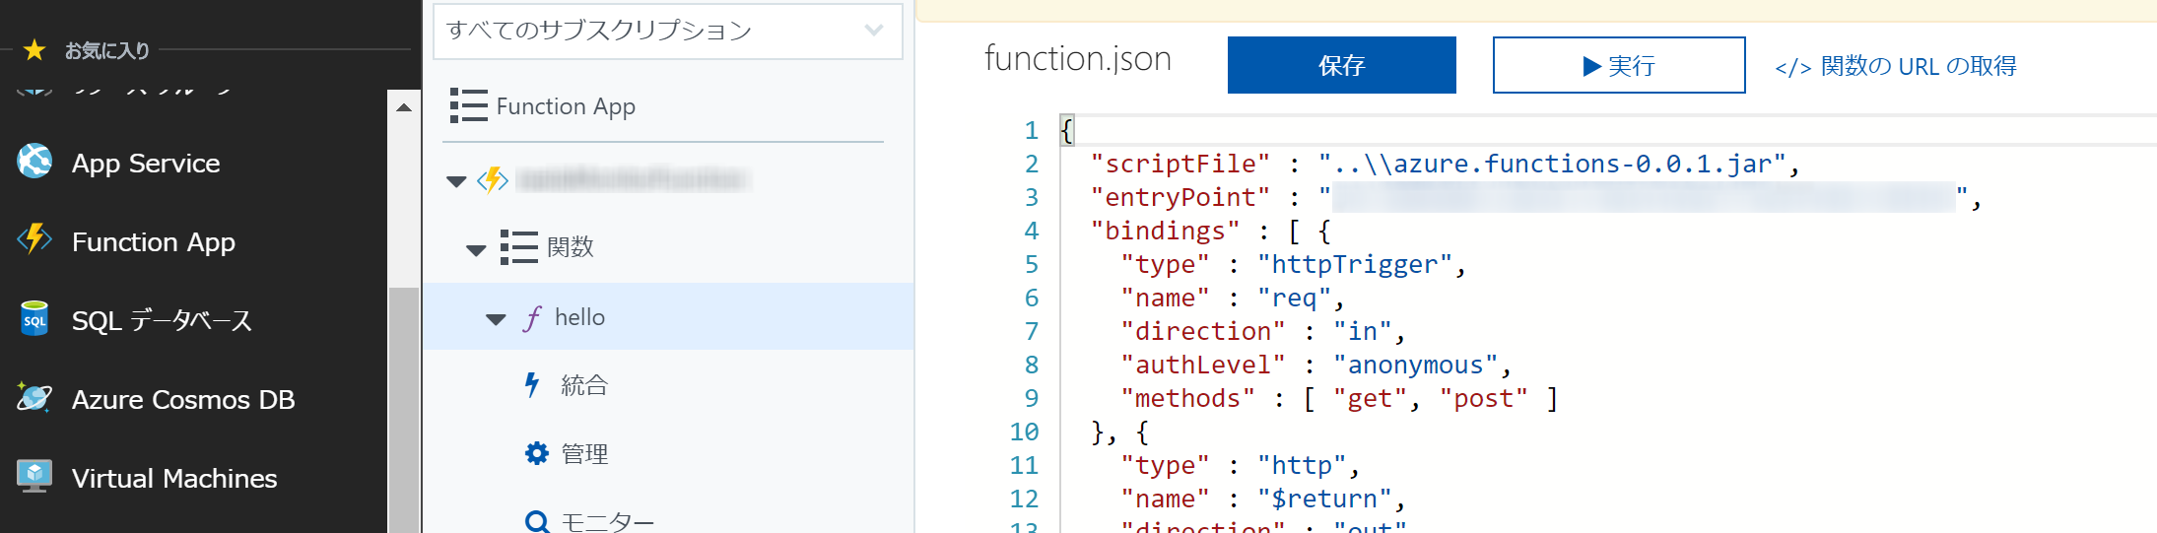Click the blurred function app's lightning icon
Screen dimensions: 2157x533
tap(493, 180)
